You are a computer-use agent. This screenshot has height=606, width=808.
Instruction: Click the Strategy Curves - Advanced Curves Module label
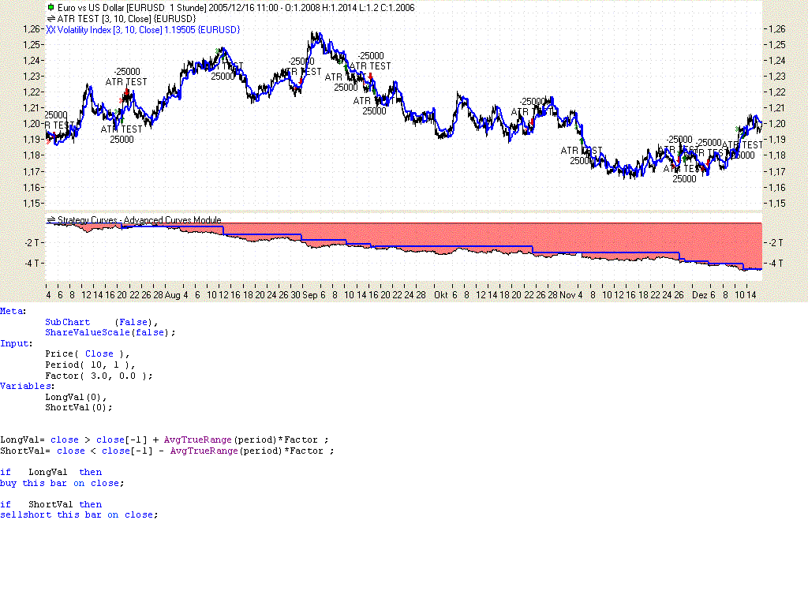[x=139, y=220]
